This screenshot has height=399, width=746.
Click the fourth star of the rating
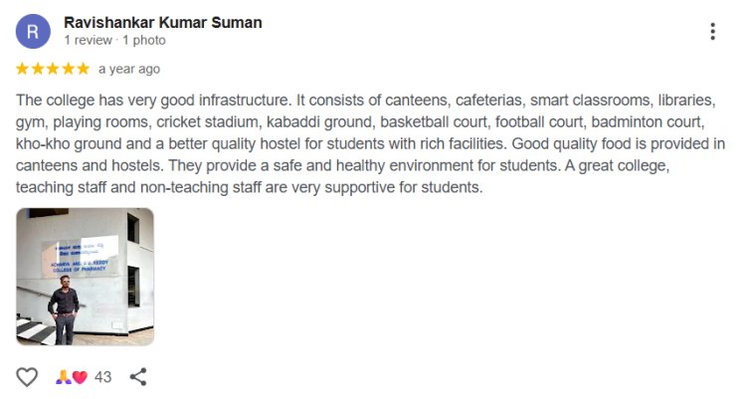pos(68,69)
